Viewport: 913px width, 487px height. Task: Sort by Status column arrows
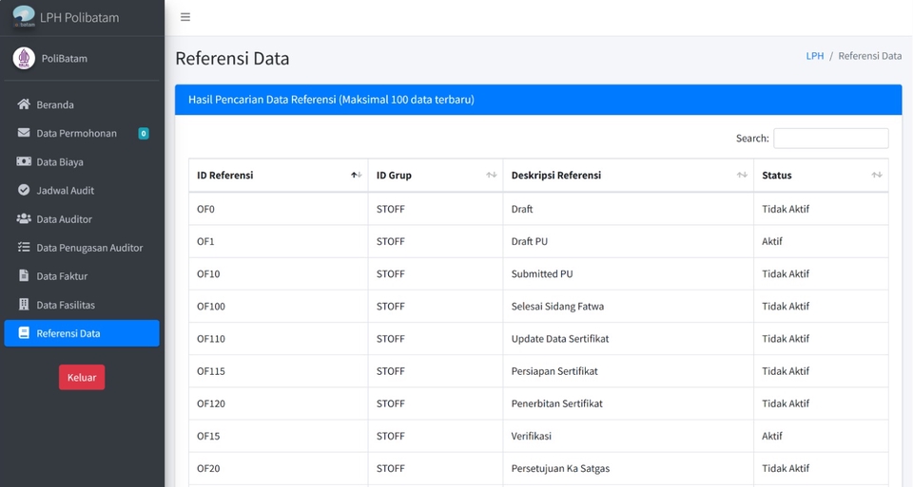876,175
